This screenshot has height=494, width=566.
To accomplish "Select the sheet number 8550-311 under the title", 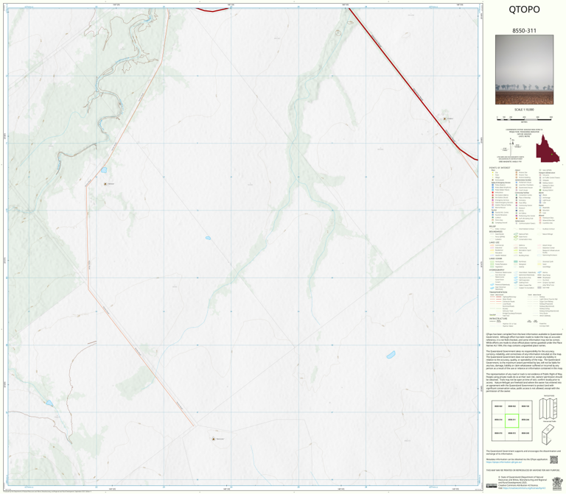I will pos(524,31).
